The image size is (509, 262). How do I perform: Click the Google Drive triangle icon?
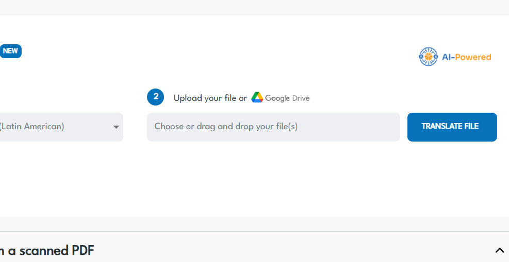click(x=257, y=97)
